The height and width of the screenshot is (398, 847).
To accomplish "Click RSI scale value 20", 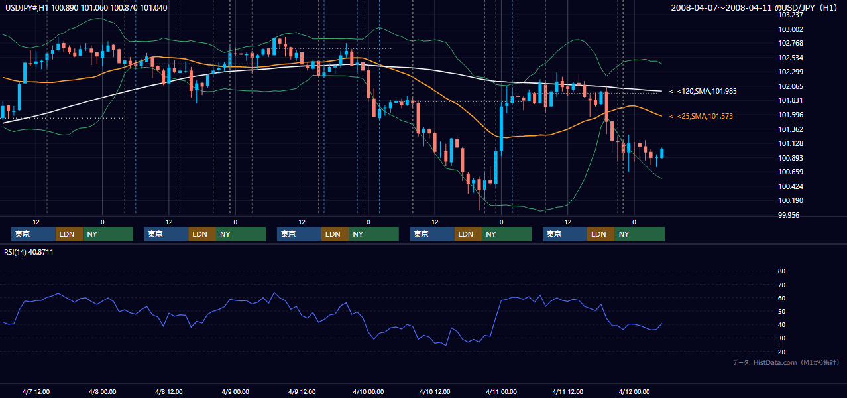I will [781, 352].
